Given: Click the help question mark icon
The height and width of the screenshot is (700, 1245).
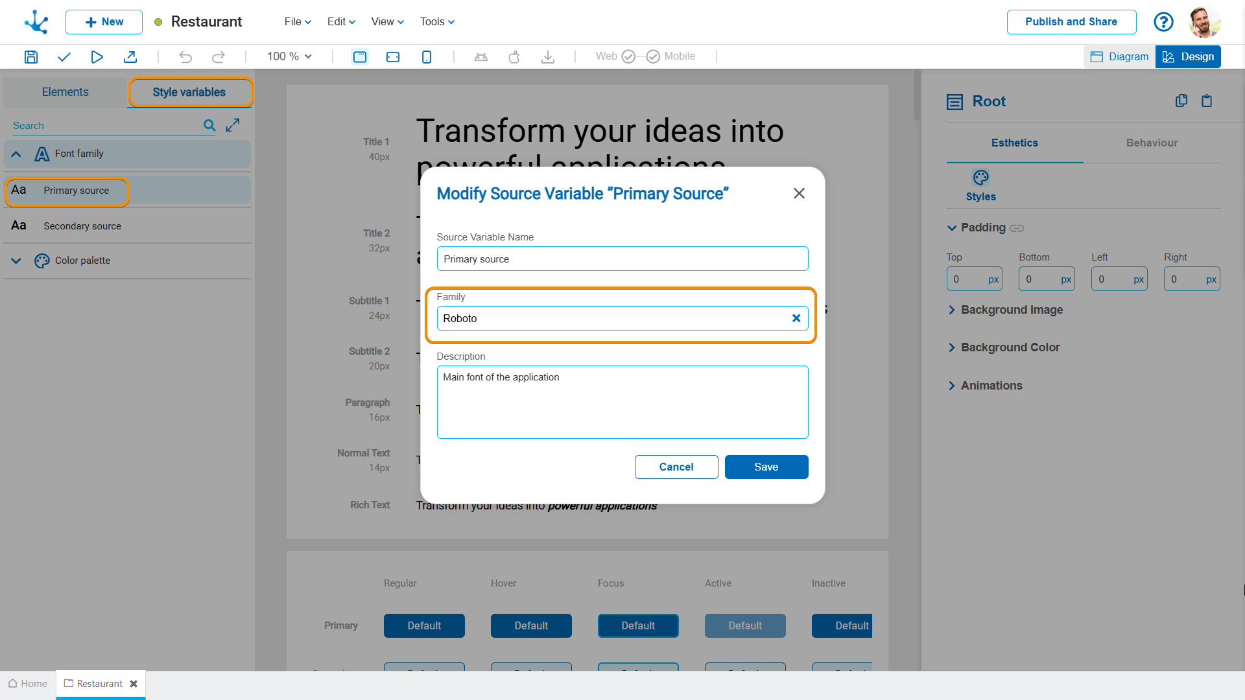Looking at the screenshot, I should point(1163,22).
